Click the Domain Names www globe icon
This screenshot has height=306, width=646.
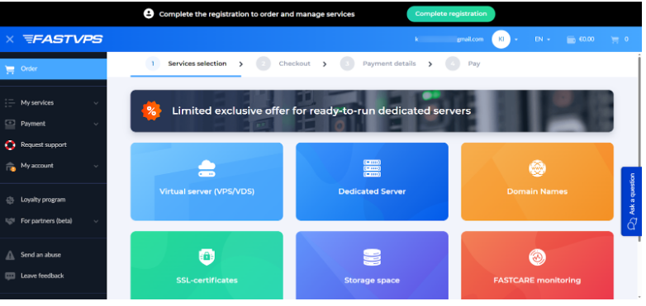pos(537,168)
